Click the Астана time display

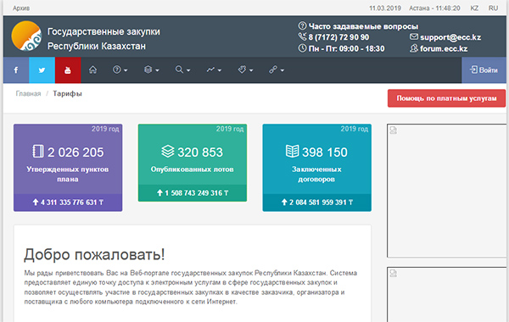[434, 8]
